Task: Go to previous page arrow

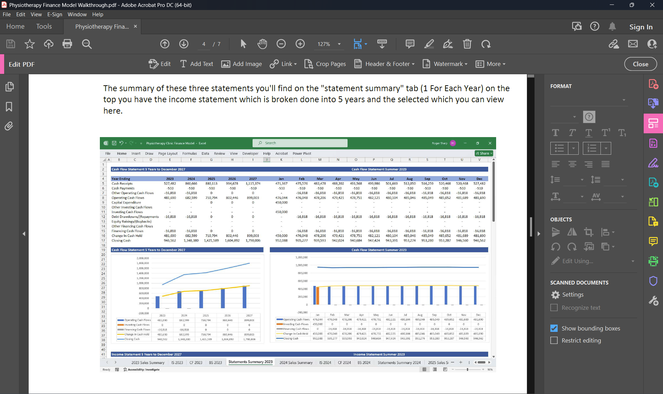Action: [x=165, y=44]
